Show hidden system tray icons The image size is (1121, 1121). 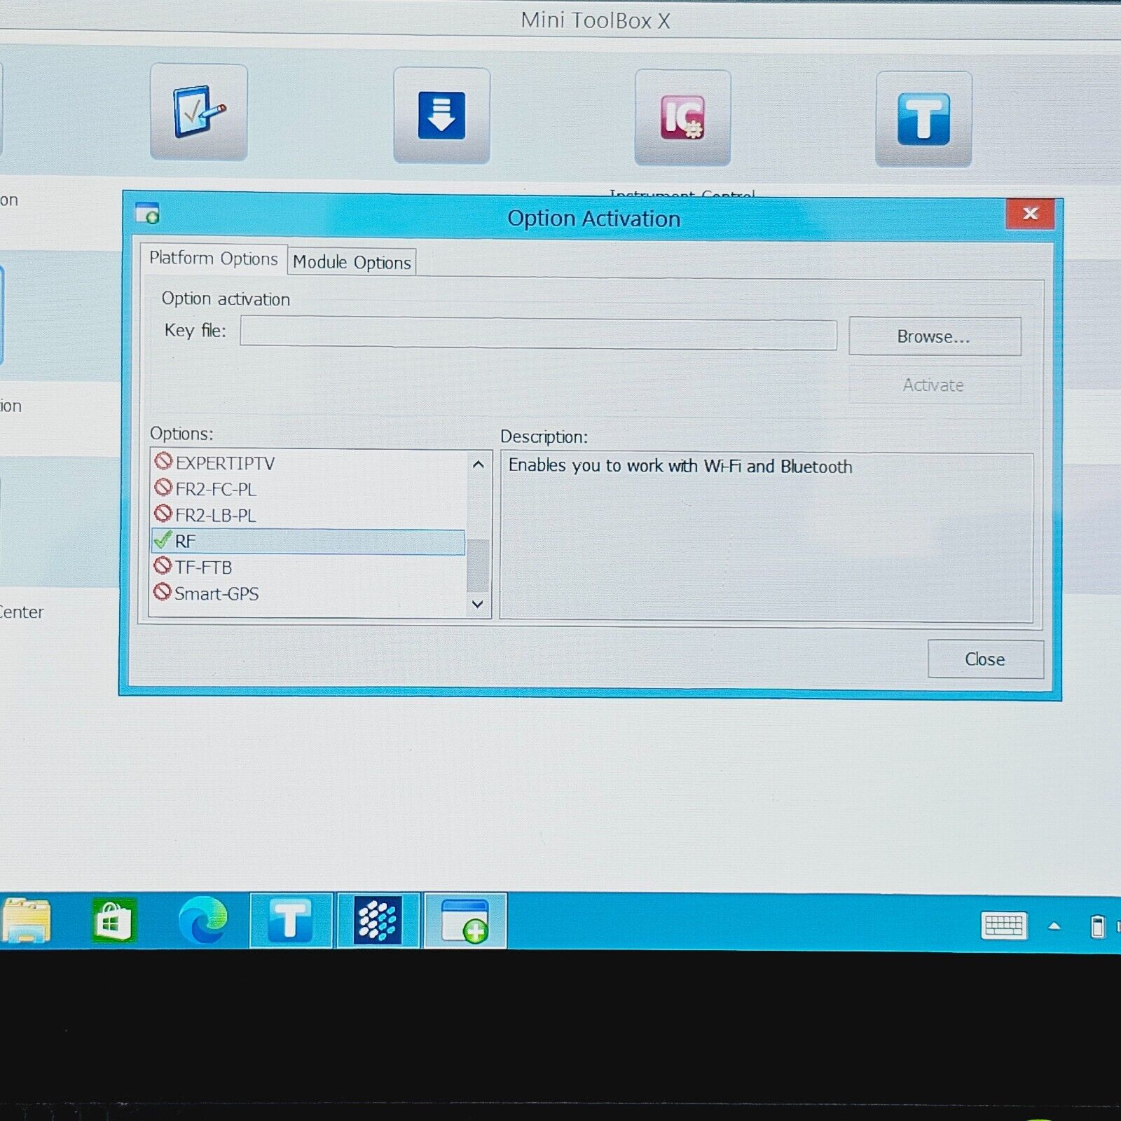point(1054,926)
